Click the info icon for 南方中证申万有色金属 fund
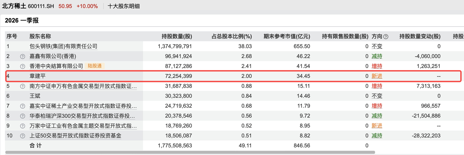The image size is (464, 155). [22, 86]
